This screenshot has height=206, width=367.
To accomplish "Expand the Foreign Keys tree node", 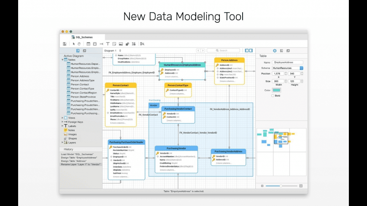I will tap(62, 122).
